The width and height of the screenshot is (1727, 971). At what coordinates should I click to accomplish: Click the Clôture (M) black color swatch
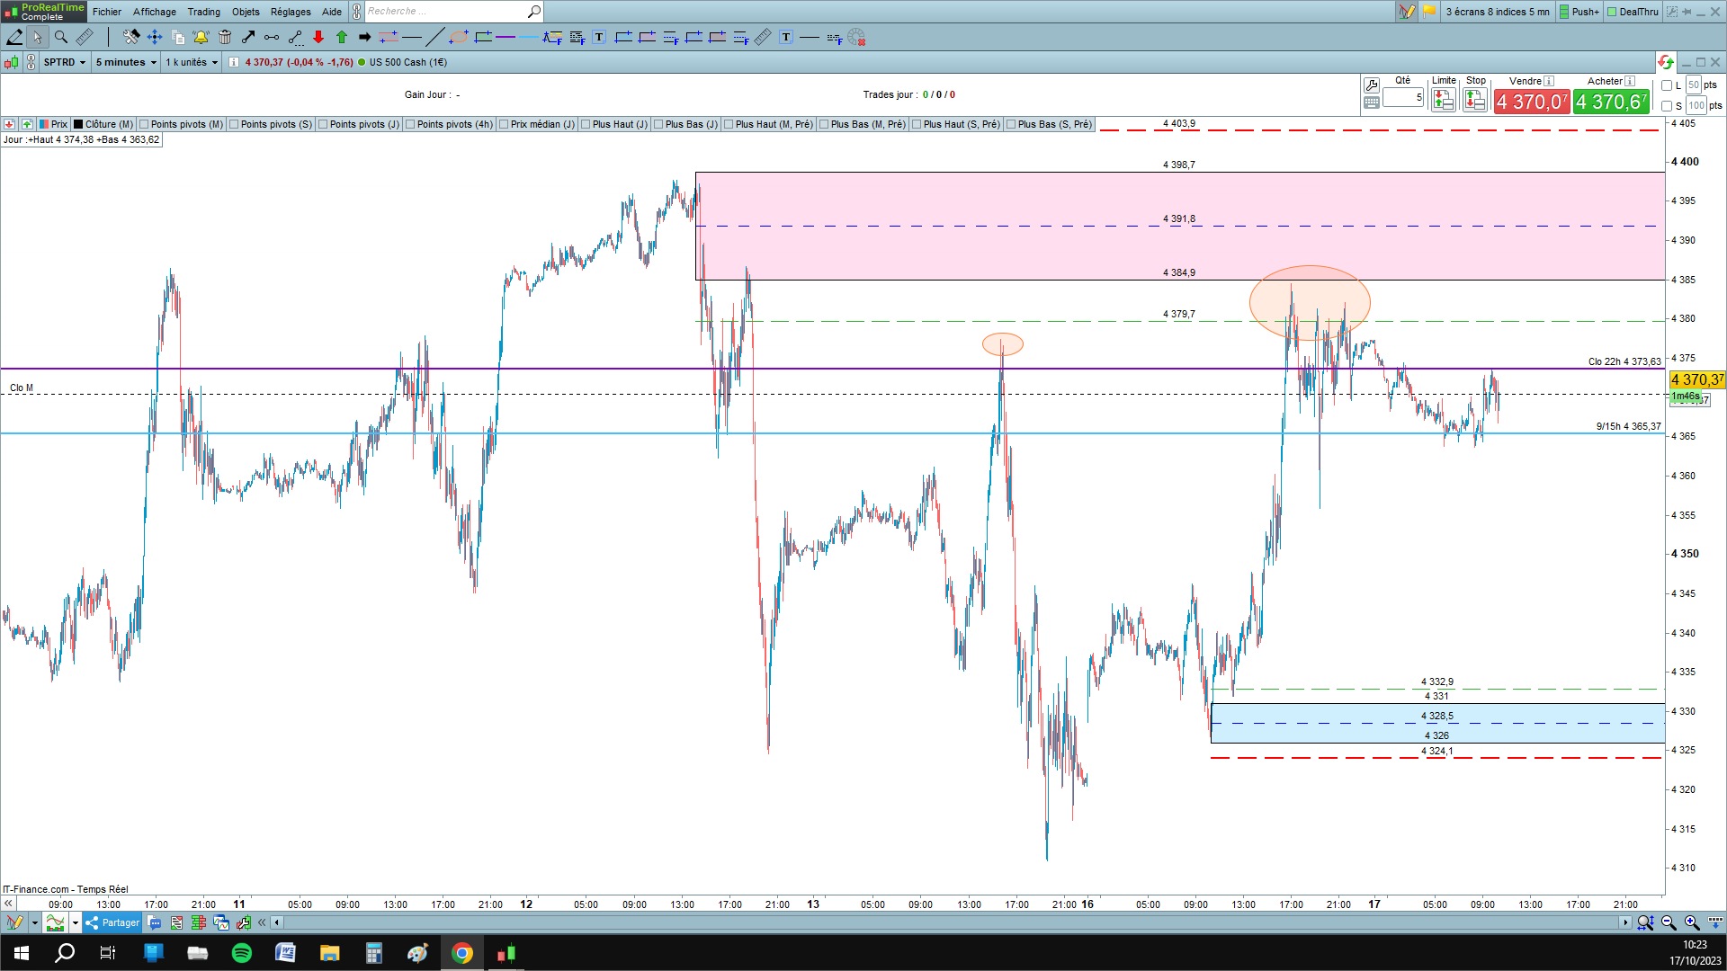pyautogui.click(x=78, y=124)
